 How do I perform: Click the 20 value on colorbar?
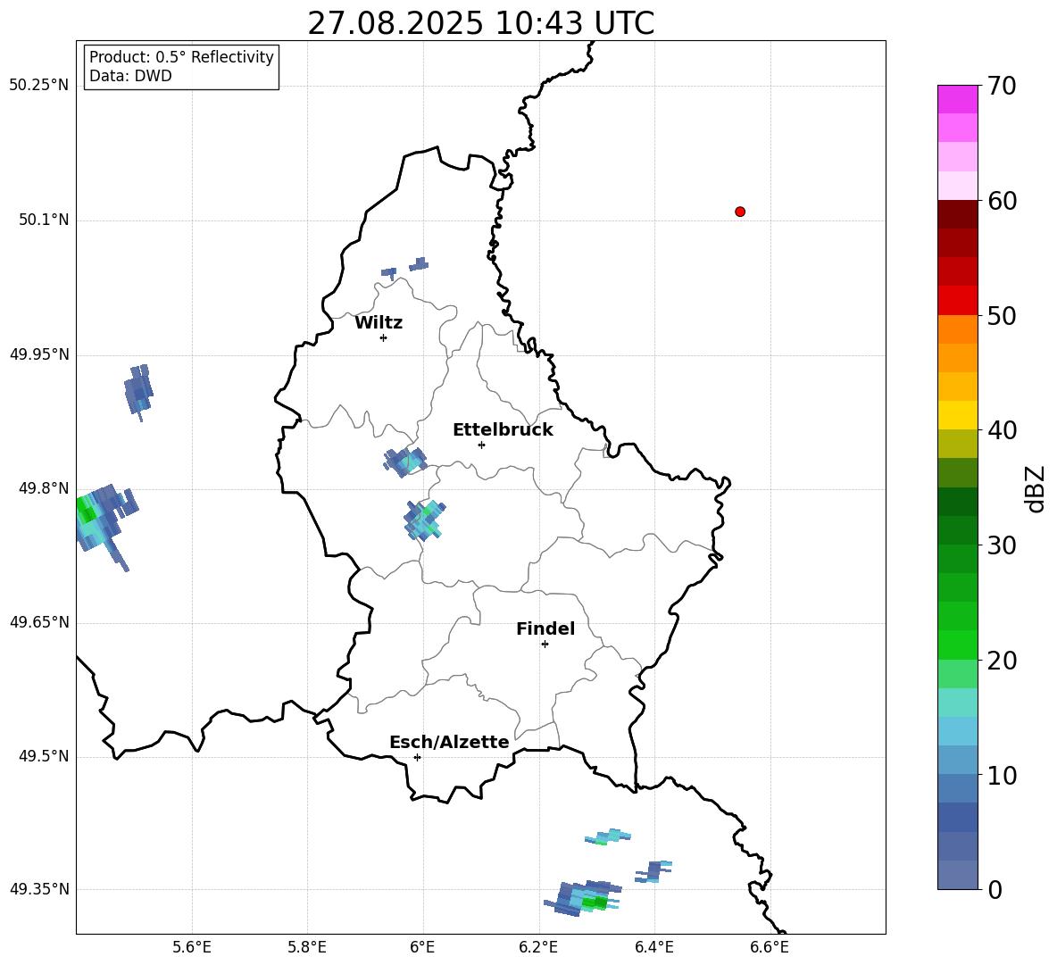[x=1002, y=661]
